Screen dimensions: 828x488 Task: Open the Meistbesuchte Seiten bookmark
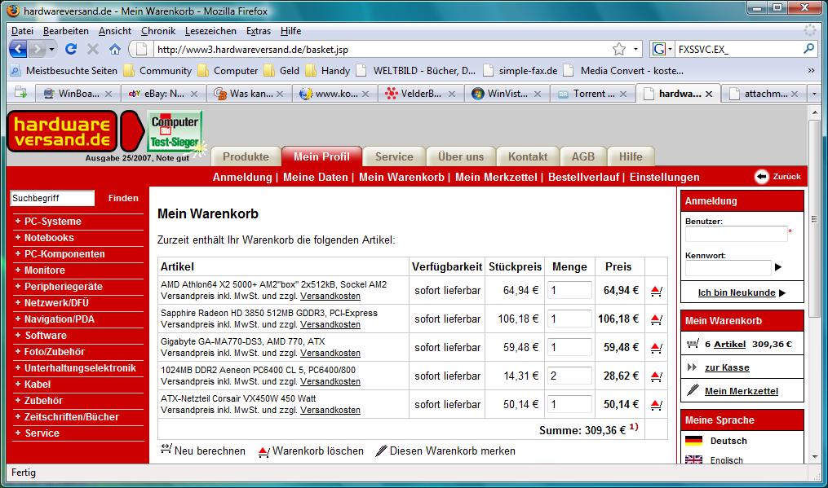pos(64,71)
